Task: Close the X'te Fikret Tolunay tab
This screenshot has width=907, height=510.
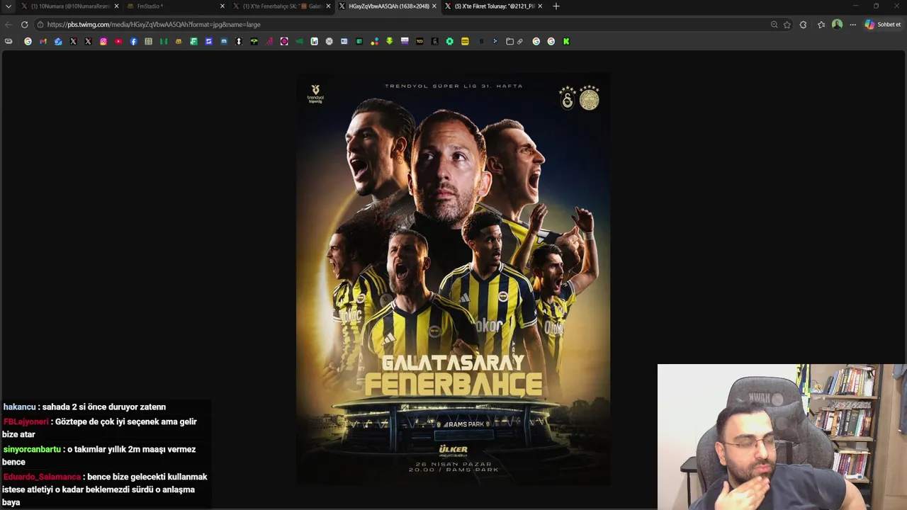Action: click(x=540, y=6)
